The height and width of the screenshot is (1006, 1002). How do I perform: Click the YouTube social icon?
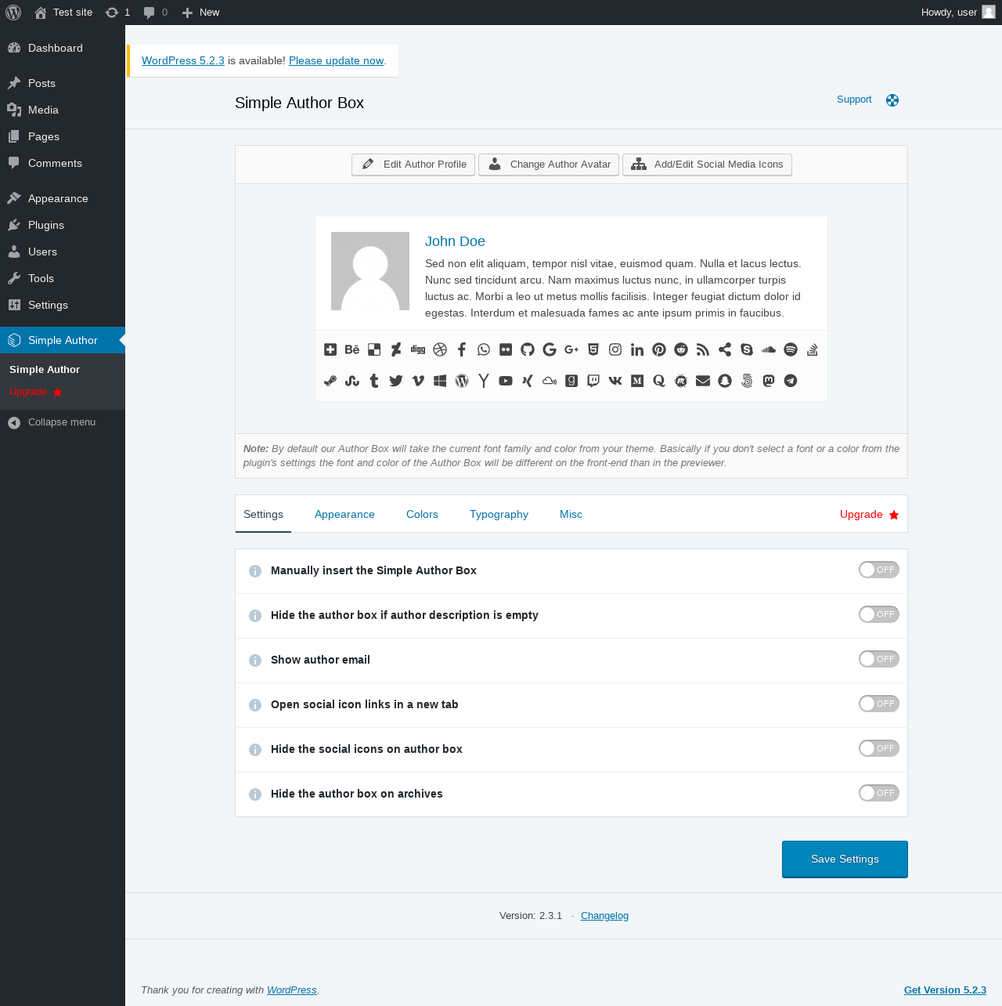[506, 381]
